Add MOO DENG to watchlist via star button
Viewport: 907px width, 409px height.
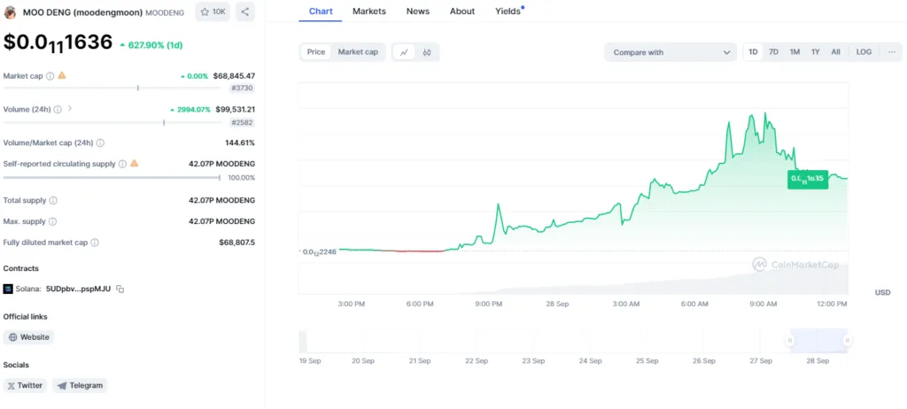coord(213,12)
